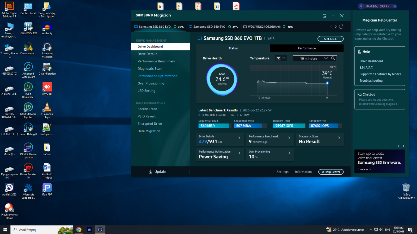
Task: Collapse the Help Center panel button
Action: click(x=331, y=172)
